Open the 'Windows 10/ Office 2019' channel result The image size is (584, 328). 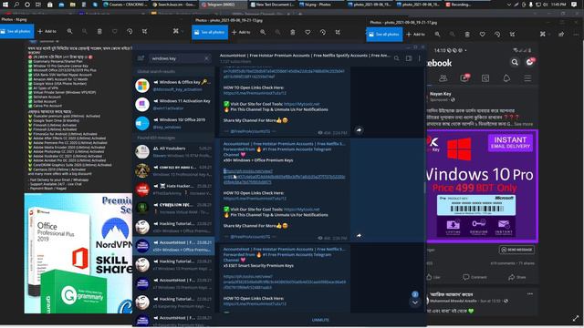tap(173, 124)
